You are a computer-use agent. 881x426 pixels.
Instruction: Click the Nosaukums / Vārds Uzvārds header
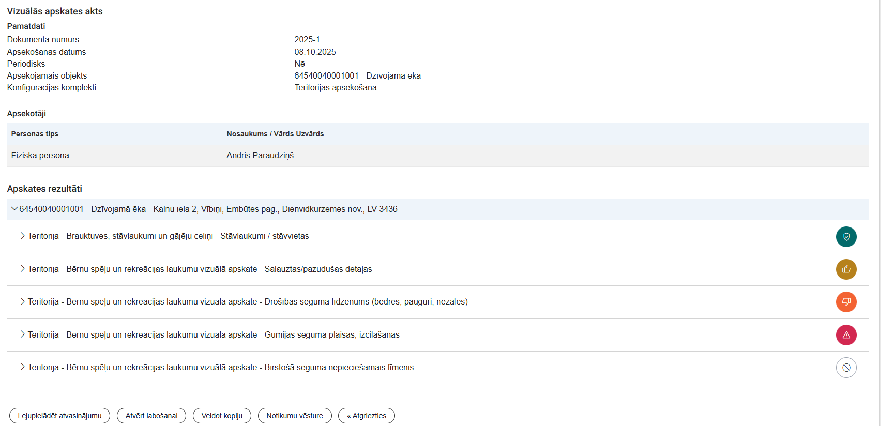coord(275,134)
